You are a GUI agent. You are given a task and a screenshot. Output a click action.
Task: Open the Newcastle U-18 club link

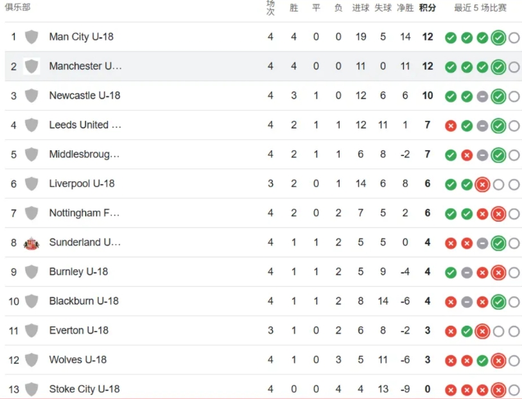click(x=84, y=96)
